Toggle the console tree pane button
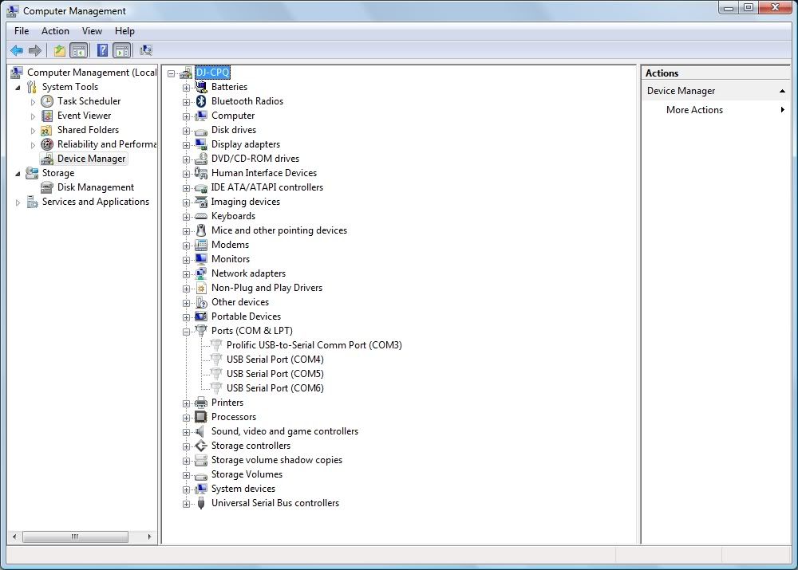Screen dimensions: 798x570 (79, 50)
